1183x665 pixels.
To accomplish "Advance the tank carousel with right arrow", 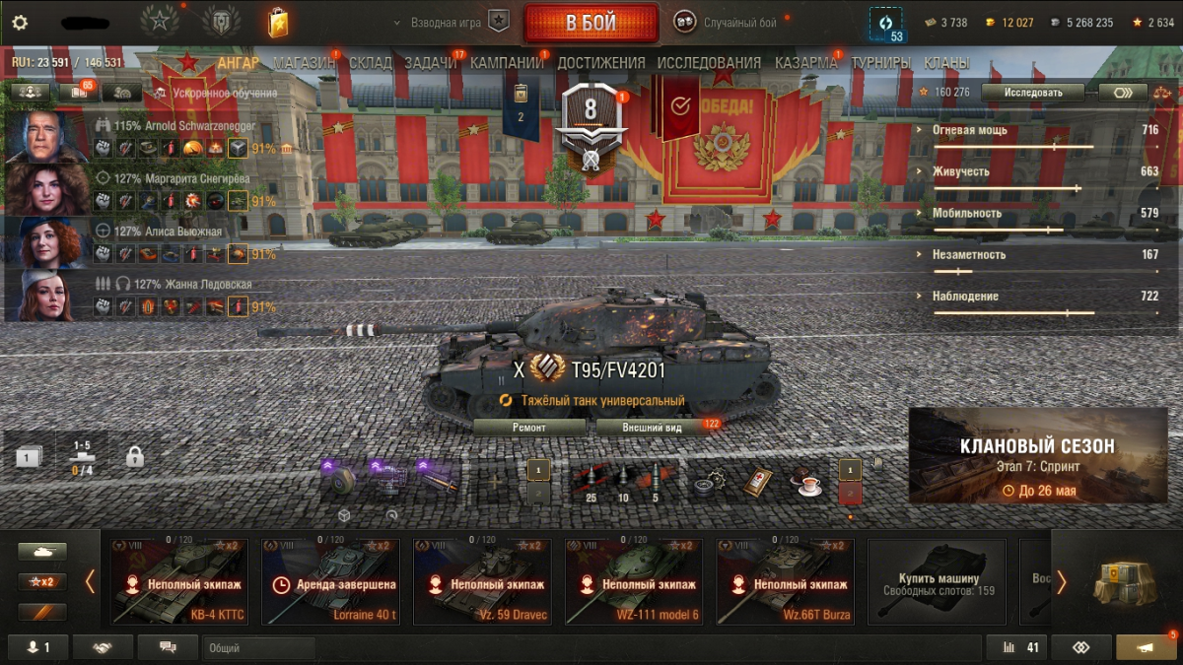I will tap(1062, 582).
